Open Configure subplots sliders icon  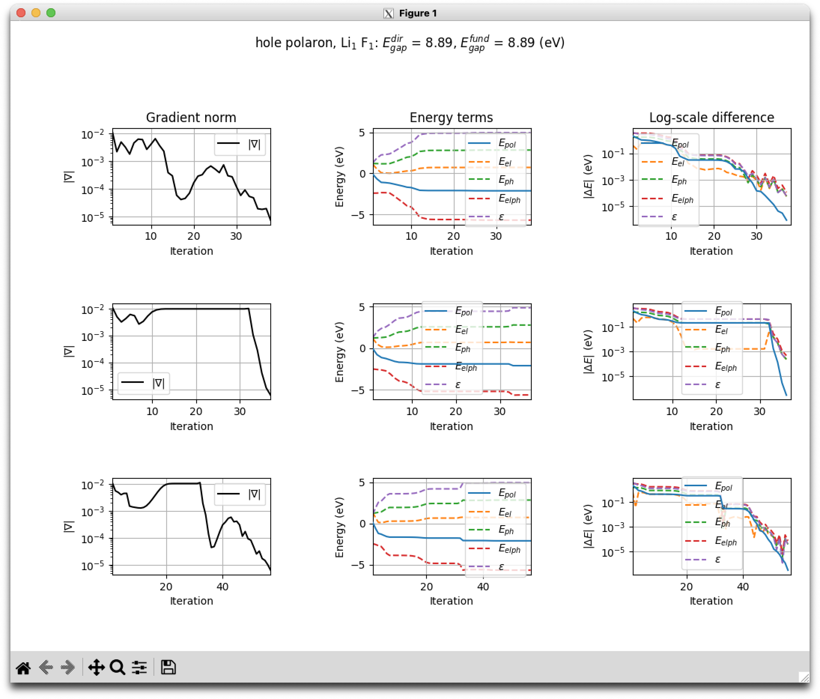pyautogui.click(x=139, y=668)
